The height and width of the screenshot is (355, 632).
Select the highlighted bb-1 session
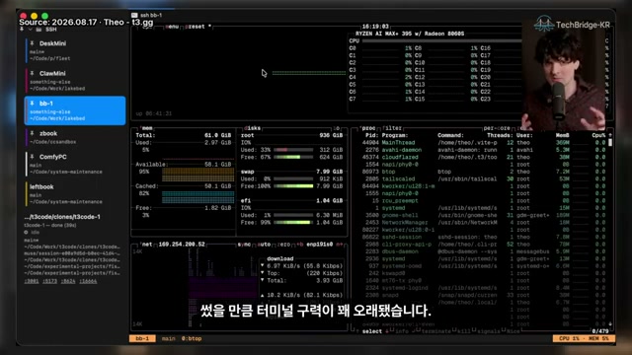pos(75,110)
